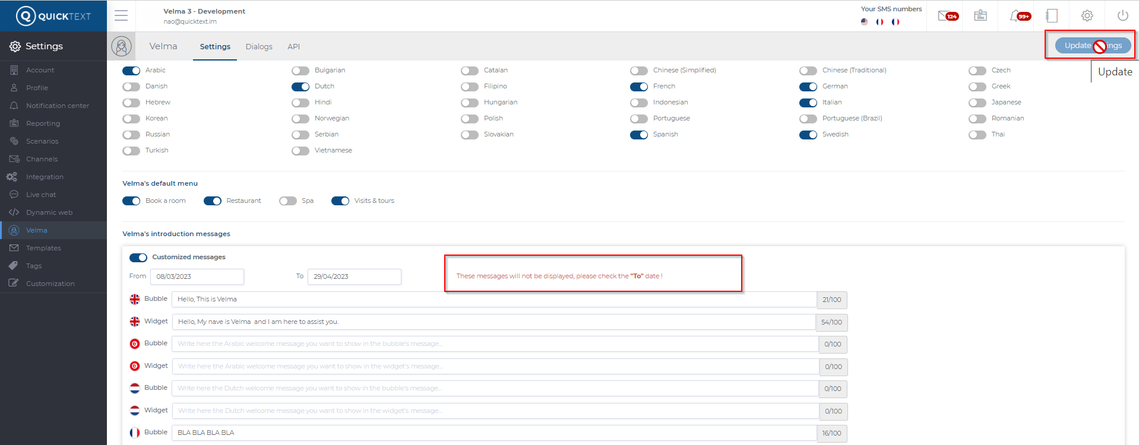The height and width of the screenshot is (445, 1139).
Task: Switch to the Dialogs tab
Action: tap(259, 47)
